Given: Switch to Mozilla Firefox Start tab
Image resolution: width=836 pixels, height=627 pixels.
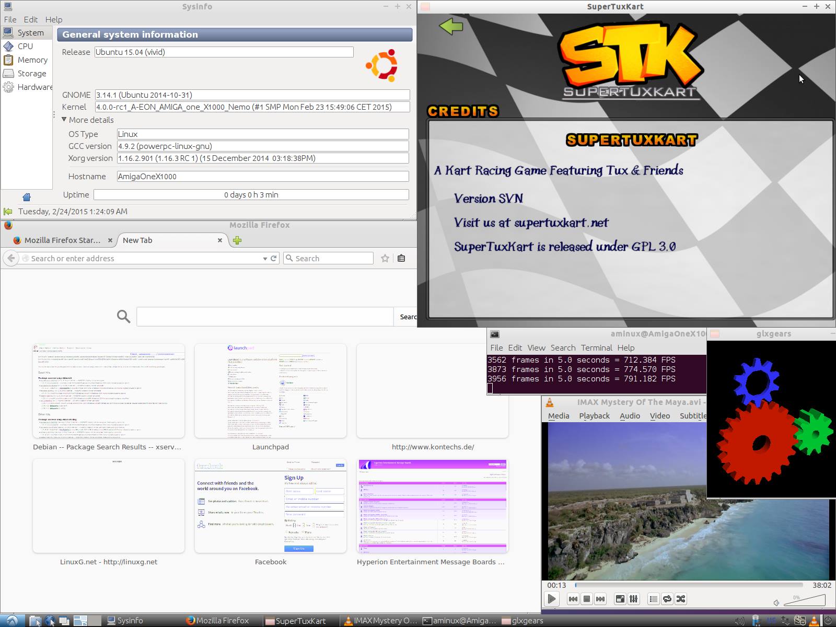Looking at the screenshot, I should tap(62, 240).
